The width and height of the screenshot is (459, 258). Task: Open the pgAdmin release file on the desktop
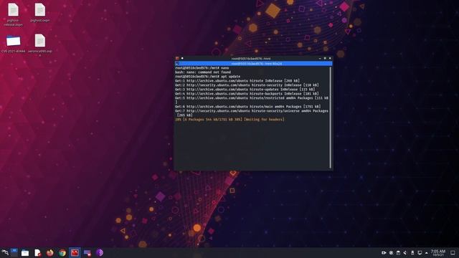(x=13, y=14)
